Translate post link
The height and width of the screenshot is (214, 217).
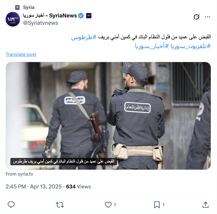(x=21, y=54)
